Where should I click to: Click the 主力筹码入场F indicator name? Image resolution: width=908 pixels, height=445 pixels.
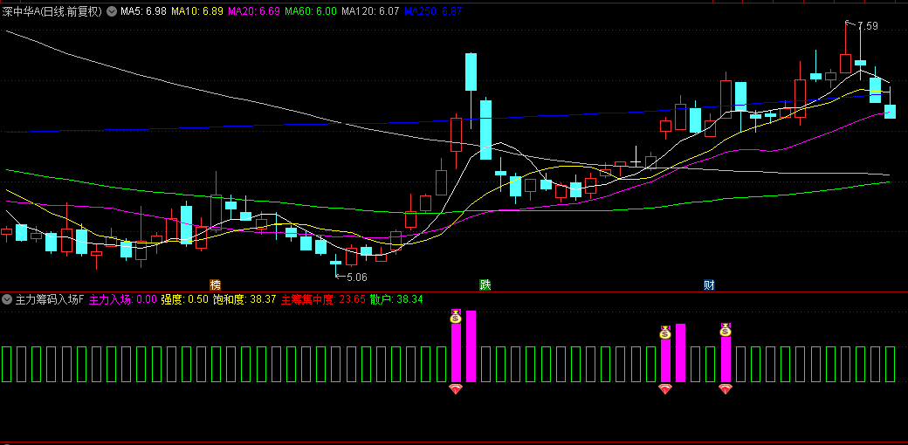point(50,299)
